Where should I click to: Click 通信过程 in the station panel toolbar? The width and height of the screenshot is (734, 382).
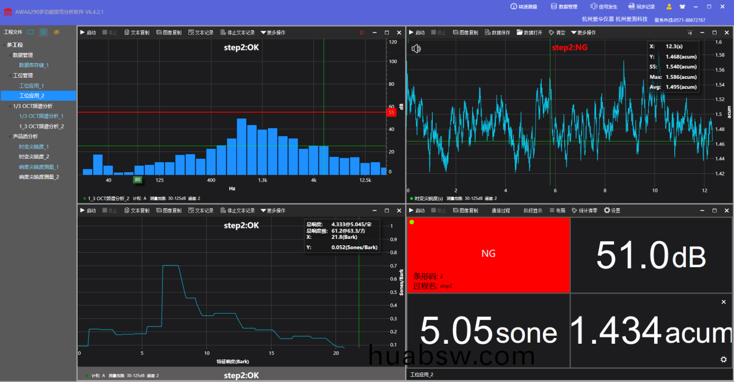pyautogui.click(x=501, y=210)
